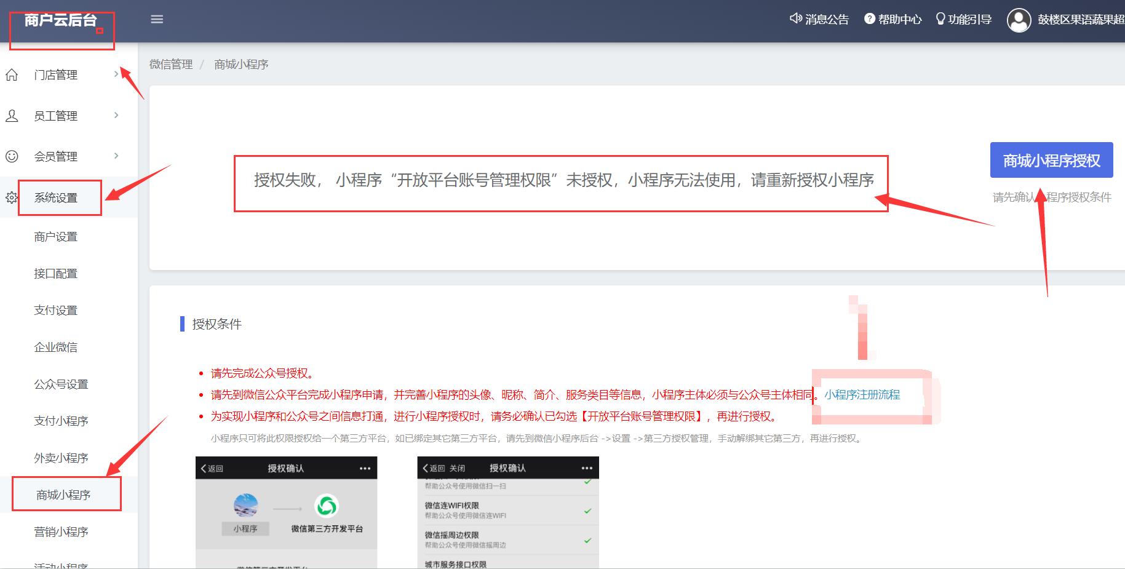Image resolution: width=1125 pixels, height=569 pixels.
Task: Click the 商城小程序 breadcrumb
Action: pos(241,65)
